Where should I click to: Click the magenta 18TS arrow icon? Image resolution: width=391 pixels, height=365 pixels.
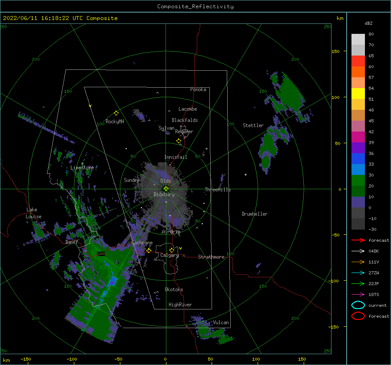358,295
